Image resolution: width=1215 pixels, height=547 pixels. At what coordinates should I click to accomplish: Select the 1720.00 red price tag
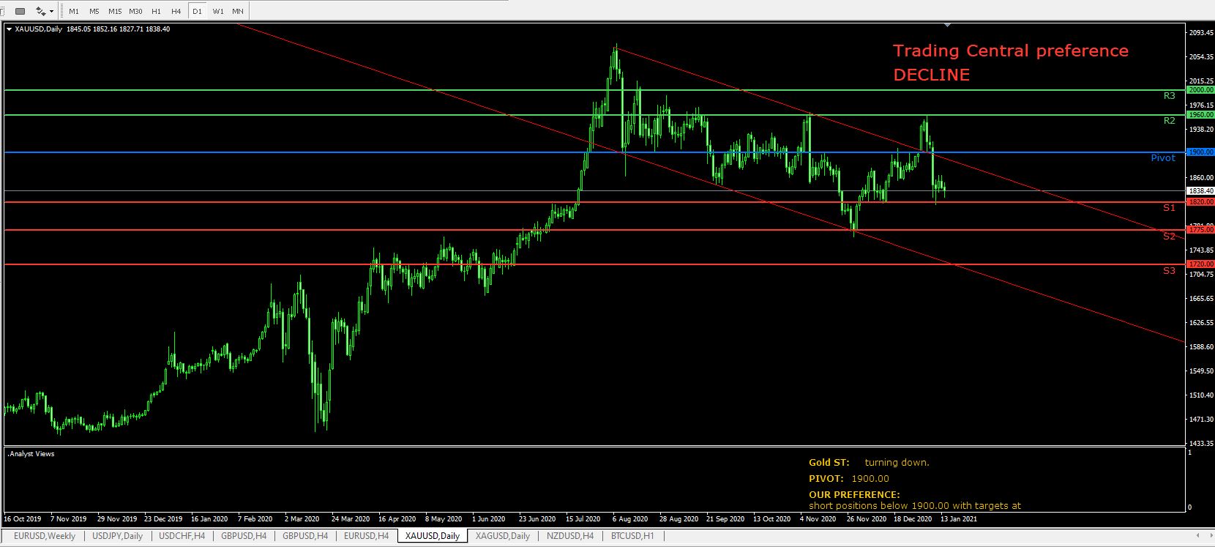coord(1200,264)
